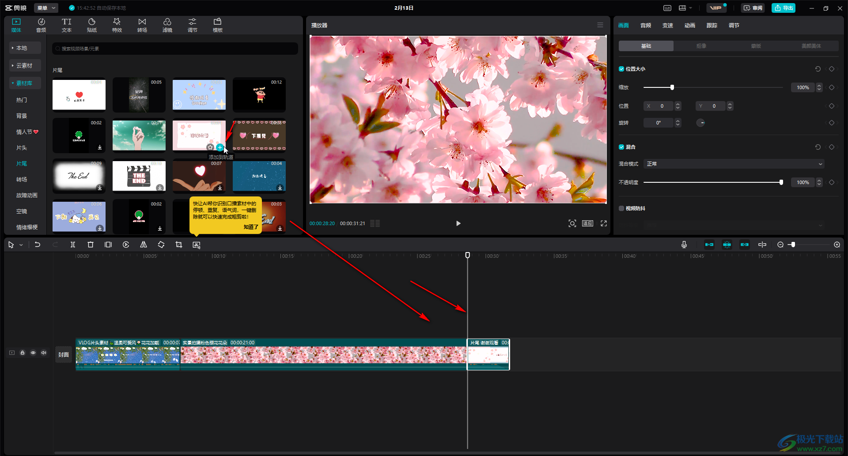The height and width of the screenshot is (456, 848).
Task: Select the Cutout (抠像) sub-tab
Action: pyautogui.click(x=701, y=46)
